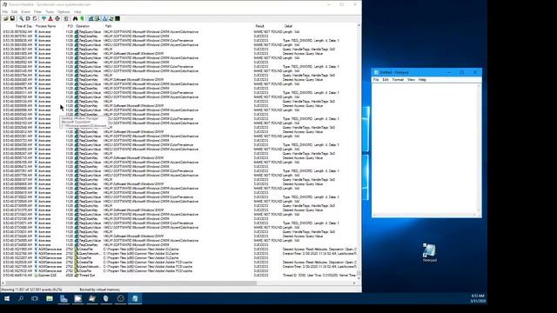Click the Clear display toolbar icon

35,18
